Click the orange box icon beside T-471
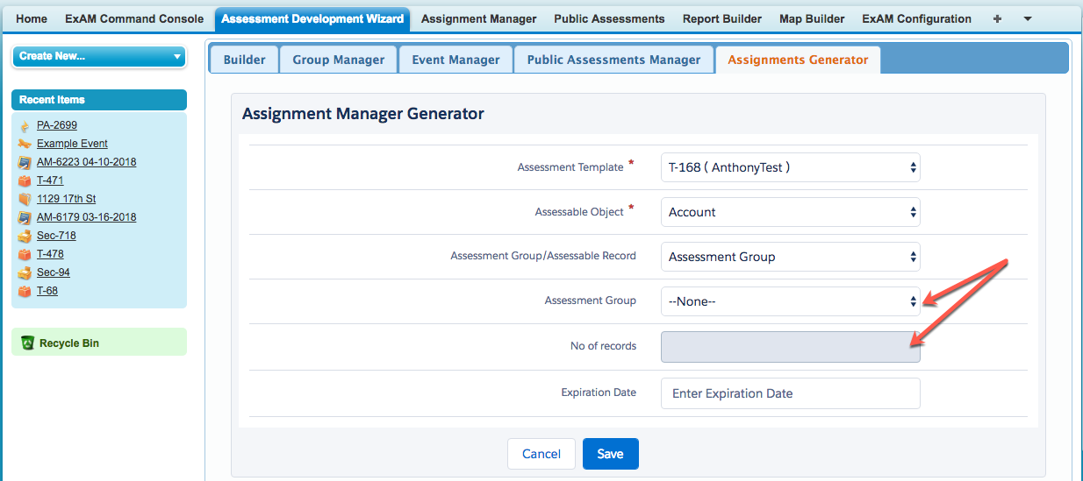 25,180
